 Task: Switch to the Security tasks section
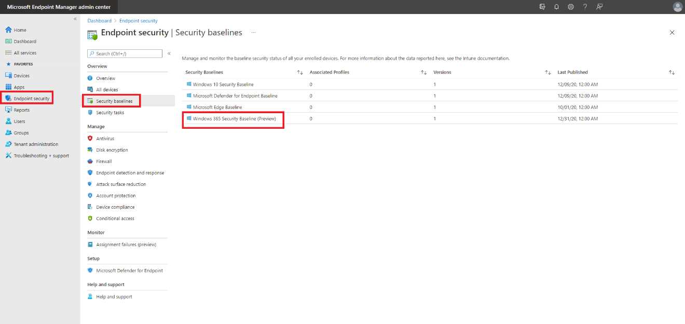point(111,112)
